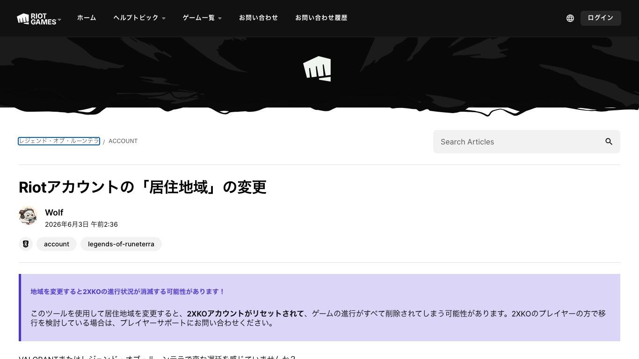Open the ゲーム一覧 dropdown menu
639x359 pixels.
[202, 18]
